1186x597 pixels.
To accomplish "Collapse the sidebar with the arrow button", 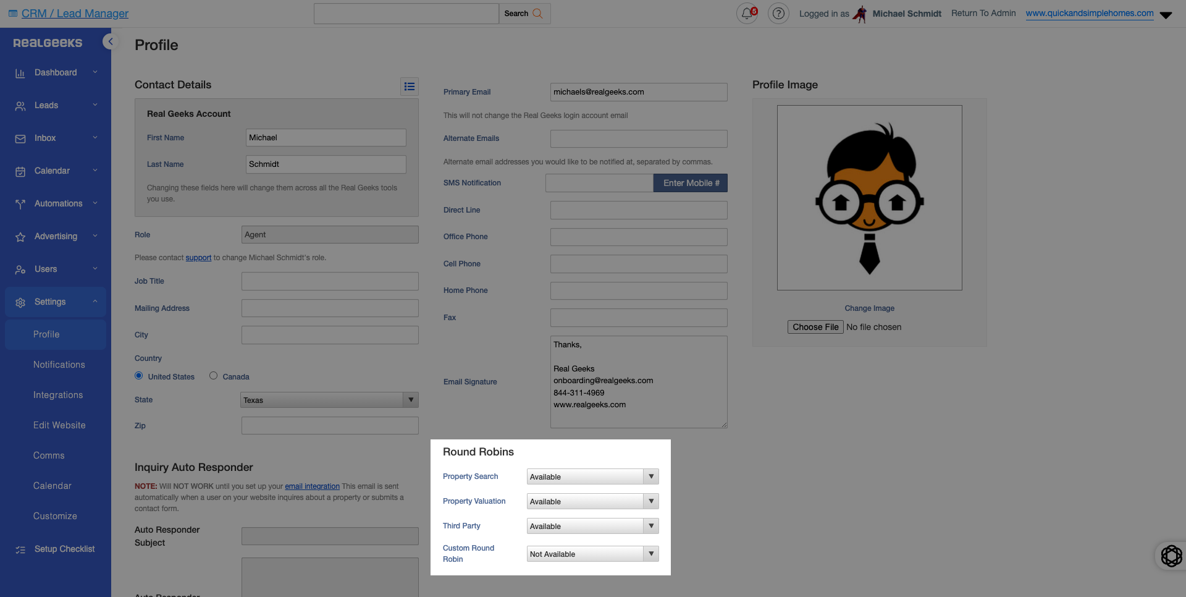I will coord(110,41).
